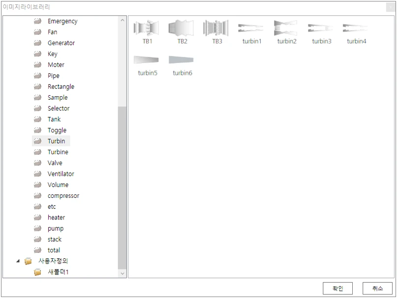Close the 이미지라이브러리 dialog
This screenshot has width=398, height=299.
click(391, 7)
